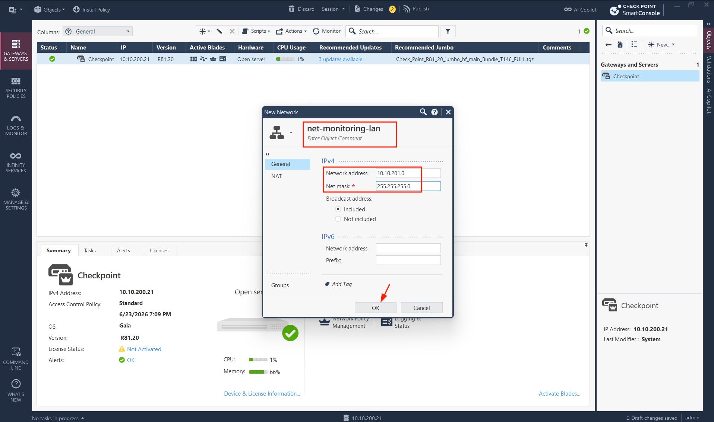Image resolution: width=714 pixels, height=422 pixels.
Task: Click the IPv6 Prefix field
Action: coord(408,260)
